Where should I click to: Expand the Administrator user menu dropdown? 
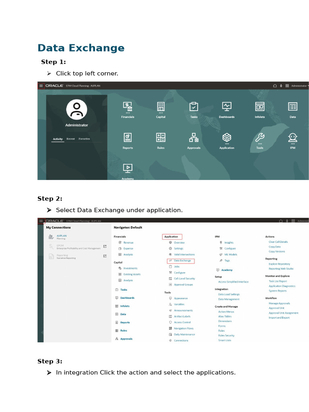(x=300, y=86)
